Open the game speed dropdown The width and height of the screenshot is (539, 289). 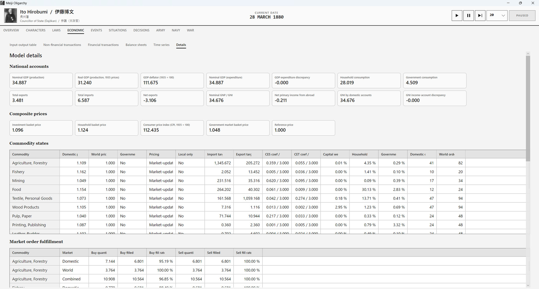497,15
